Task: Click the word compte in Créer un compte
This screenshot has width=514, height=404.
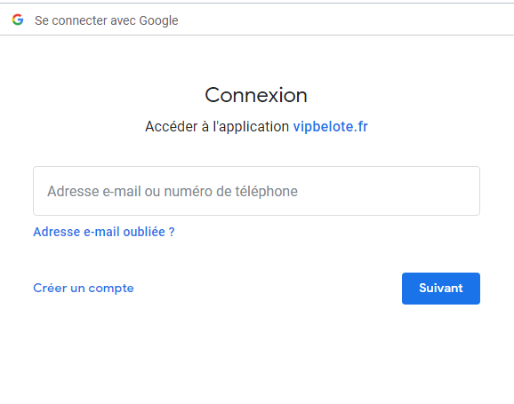Action: pos(111,289)
